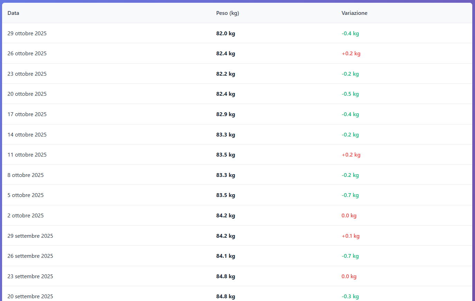This screenshot has width=475, height=301.
Task: Click the red +0.2 kg on 26 ottobre
Action: 351,53
